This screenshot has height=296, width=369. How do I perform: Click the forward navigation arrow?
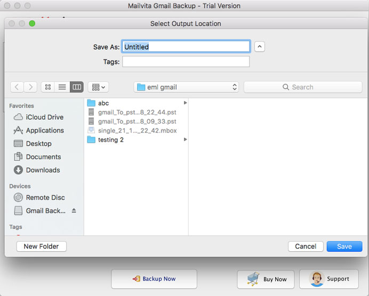[30, 87]
